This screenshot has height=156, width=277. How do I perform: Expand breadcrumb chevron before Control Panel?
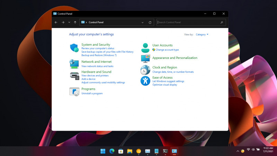86,22
